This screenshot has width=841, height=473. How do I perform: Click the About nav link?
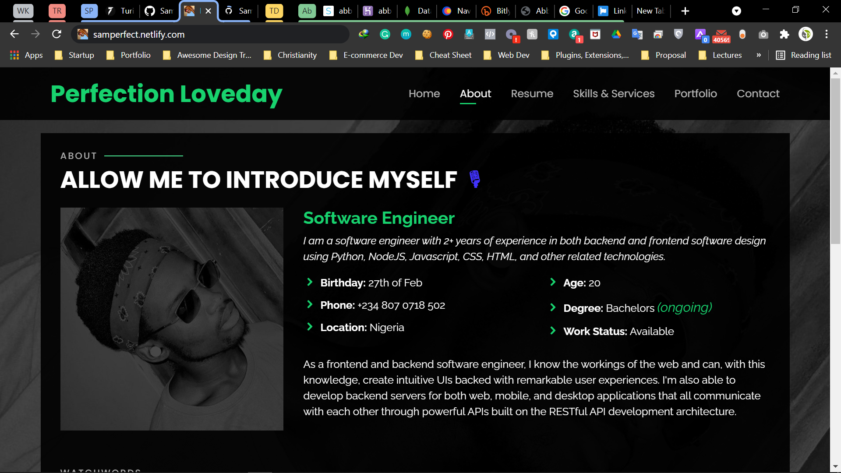[475, 94]
